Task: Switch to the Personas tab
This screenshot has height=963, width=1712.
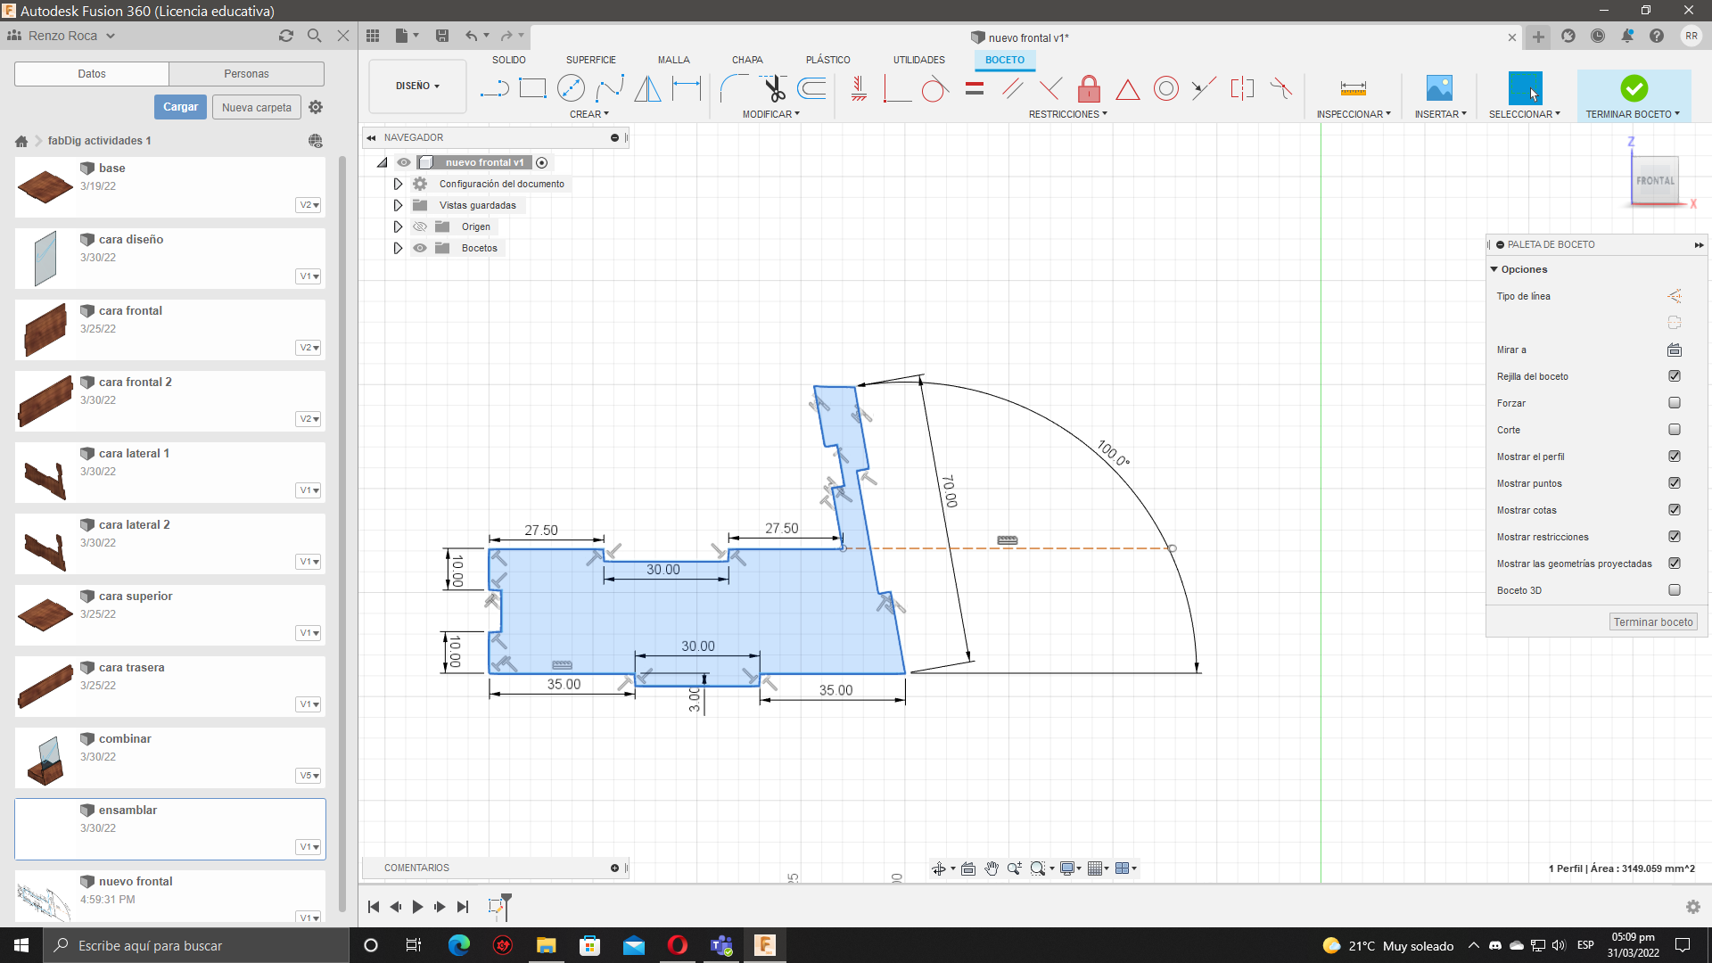Action: tap(246, 74)
